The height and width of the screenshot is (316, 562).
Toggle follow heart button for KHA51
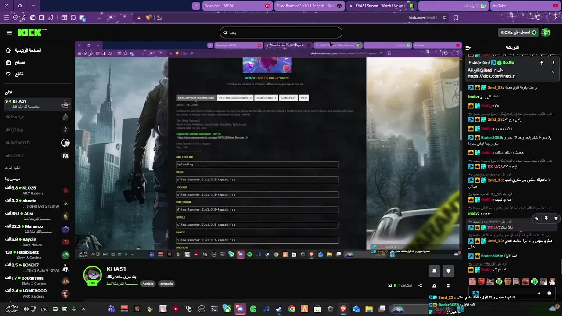tap(448, 271)
